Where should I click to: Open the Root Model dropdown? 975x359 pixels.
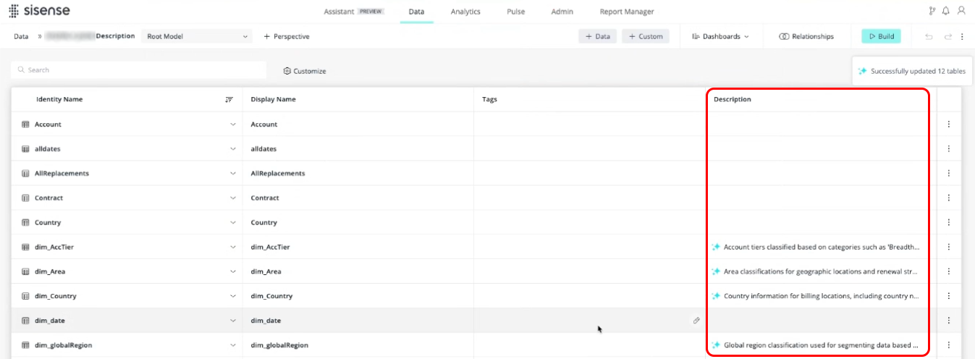coord(196,36)
